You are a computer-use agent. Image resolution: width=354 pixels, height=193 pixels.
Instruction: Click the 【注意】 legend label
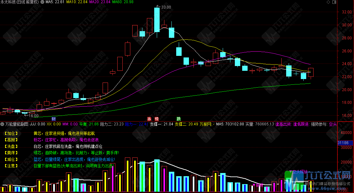11,166
